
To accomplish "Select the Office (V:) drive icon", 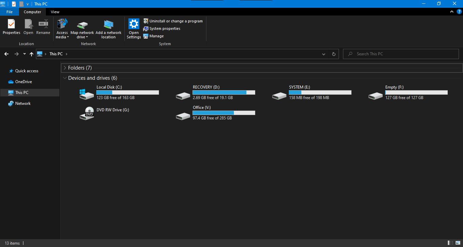I will 183,116.
